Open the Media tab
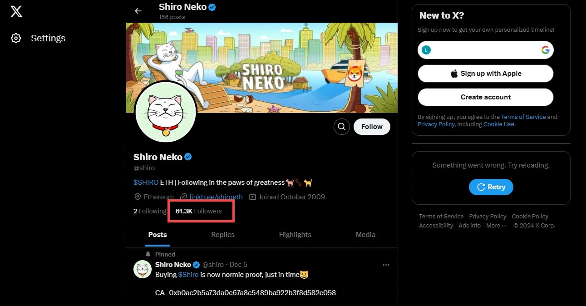The width and height of the screenshot is (586, 306). click(x=365, y=235)
